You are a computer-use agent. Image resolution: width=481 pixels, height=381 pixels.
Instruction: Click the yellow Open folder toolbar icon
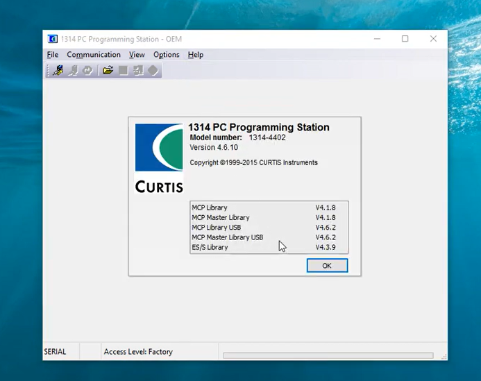(108, 70)
